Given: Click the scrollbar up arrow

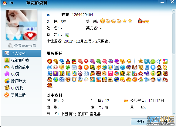Looking at the screenshot, I should tap(174, 11).
